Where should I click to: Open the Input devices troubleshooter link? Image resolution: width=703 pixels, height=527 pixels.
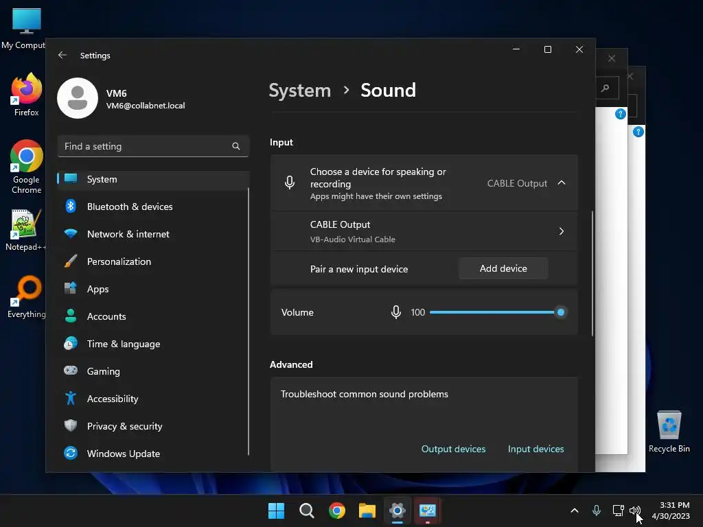tap(535, 449)
